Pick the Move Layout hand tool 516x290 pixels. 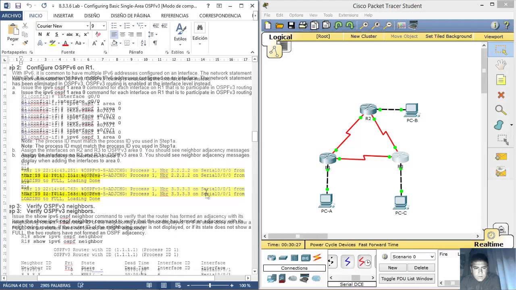pos(501,65)
